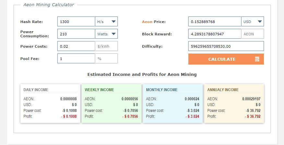Click the Block Reward input field
Screen dimensions: 284x145
point(215,34)
